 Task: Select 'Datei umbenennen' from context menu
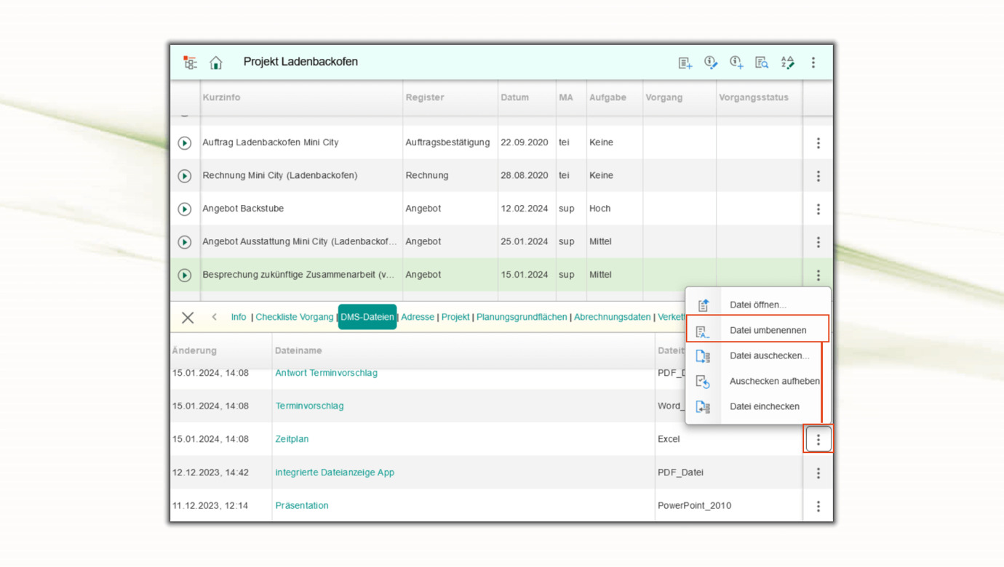pyautogui.click(x=768, y=330)
